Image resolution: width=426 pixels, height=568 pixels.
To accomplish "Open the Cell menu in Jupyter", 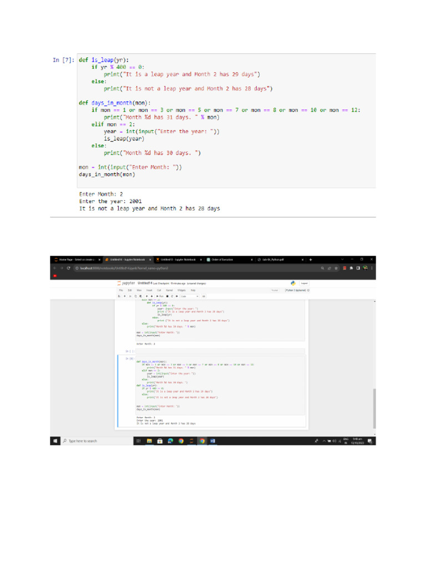I will click(x=159, y=290).
